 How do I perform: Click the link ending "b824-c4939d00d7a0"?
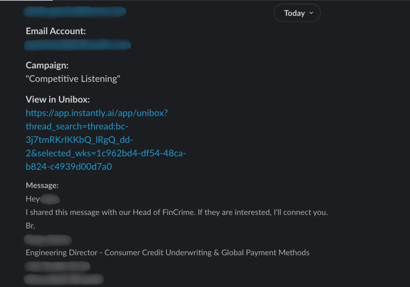point(69,167)
